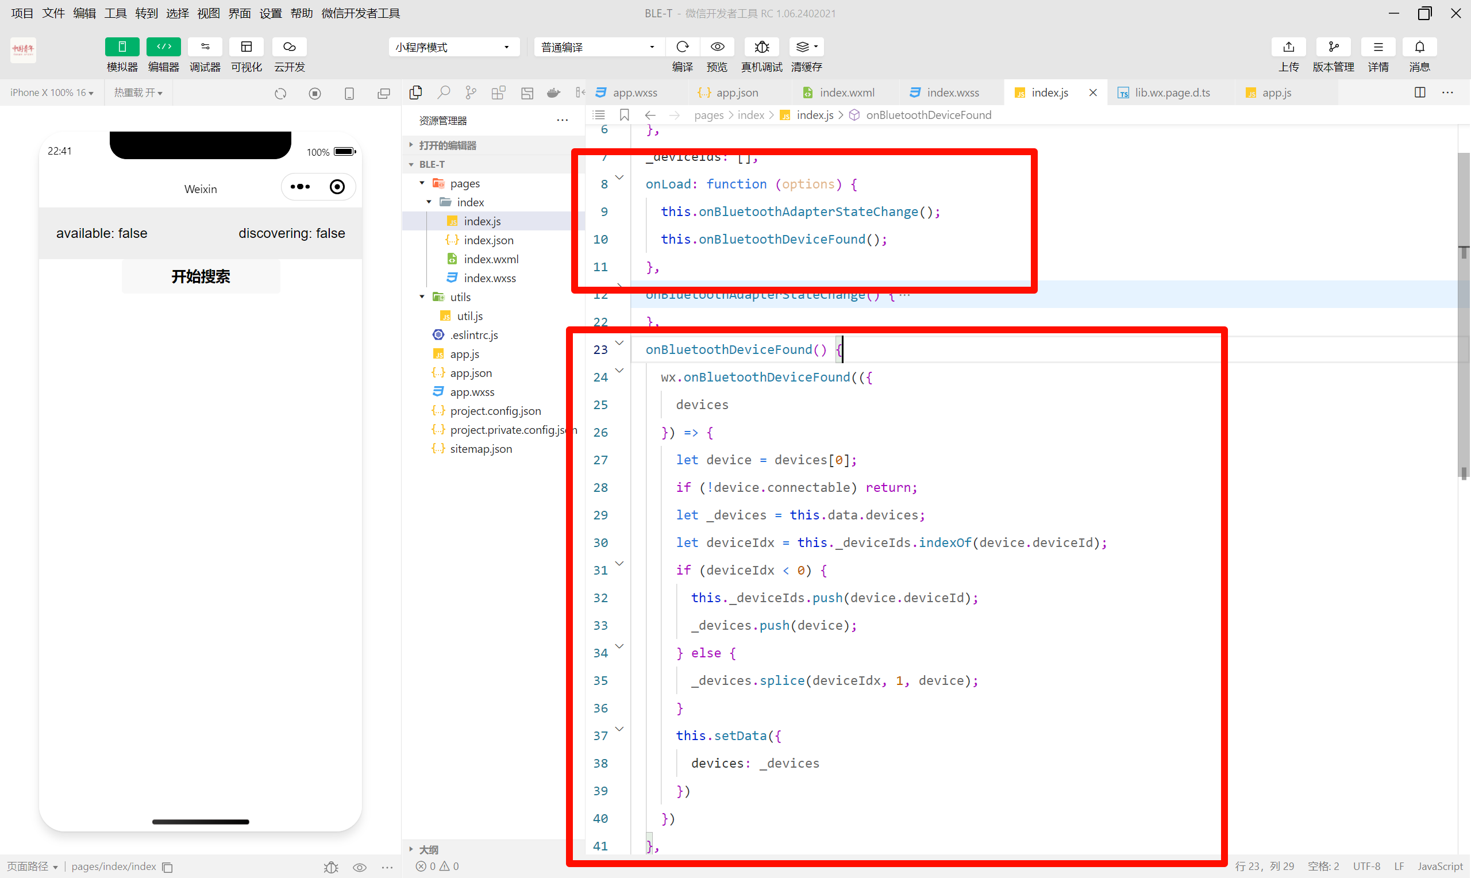Open Version Management branch icon
This screenshot has height=878, width=1471.
[x=1333, y=47]
